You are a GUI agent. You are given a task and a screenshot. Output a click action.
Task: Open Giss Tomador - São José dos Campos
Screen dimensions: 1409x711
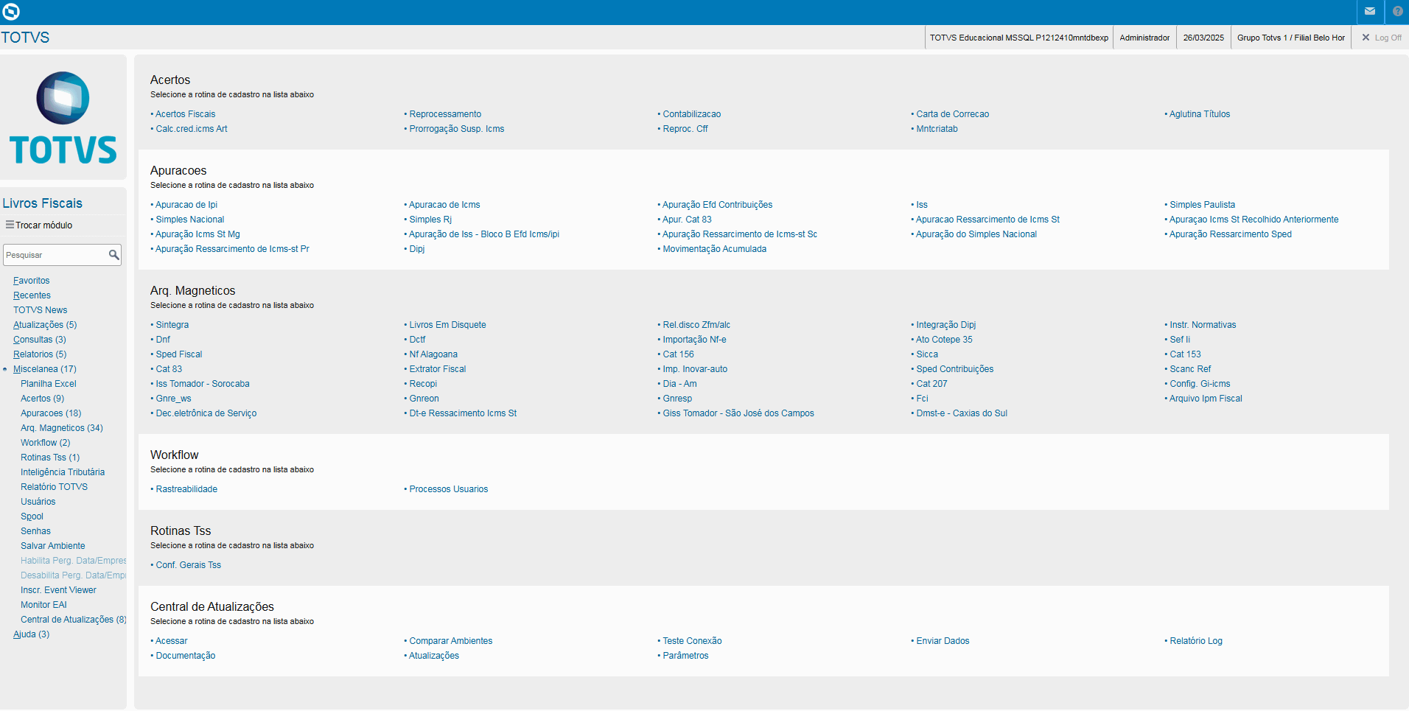(x=738, y=413)
